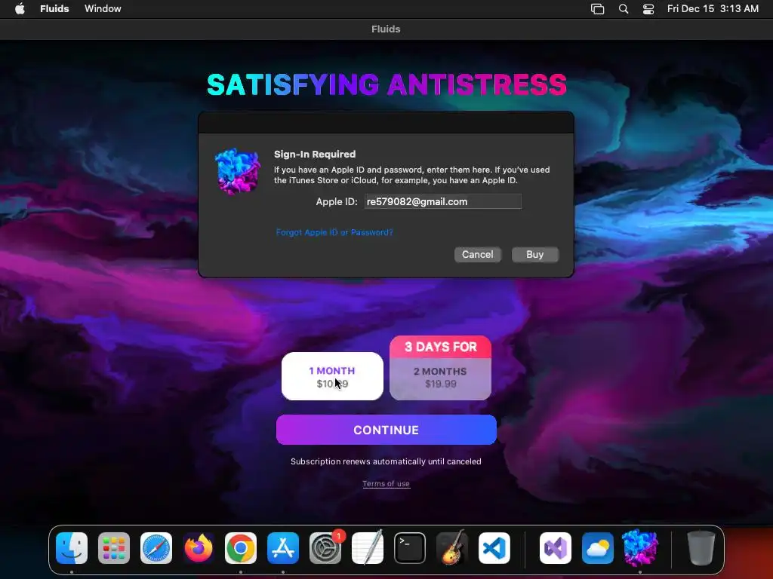Click the CONTINUE button

(386, 430)
